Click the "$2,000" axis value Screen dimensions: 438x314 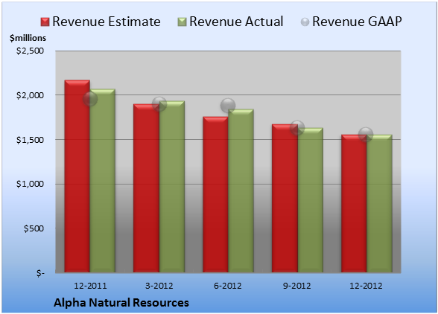point(30,95)
